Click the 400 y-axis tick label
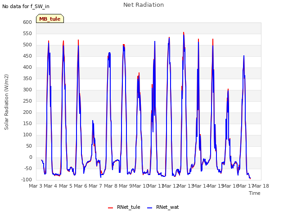 tap(27, 67)
